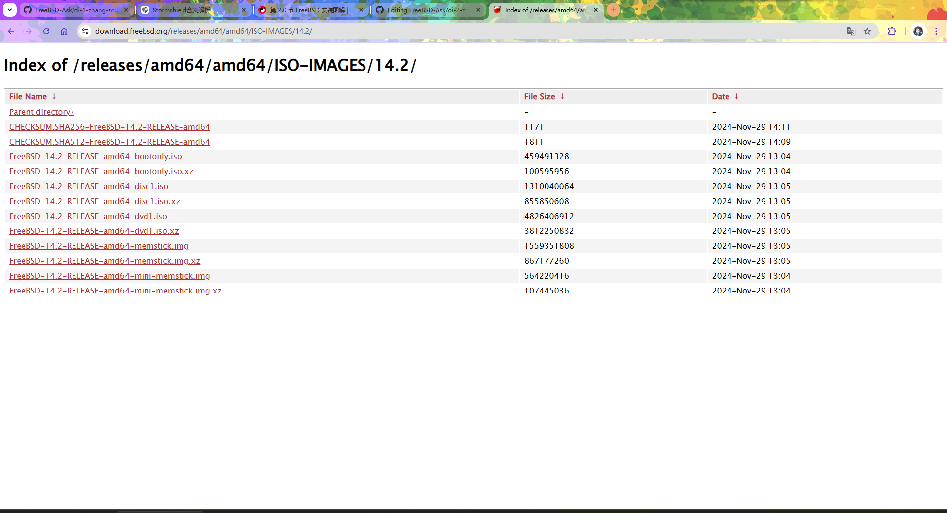Select file size value 1559351808

(x=549, y=246)
